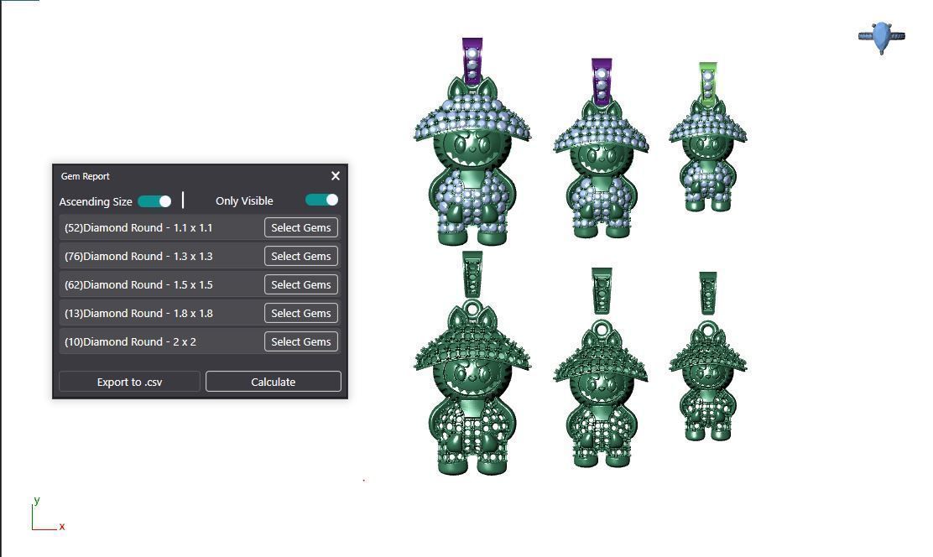Viewport: 933px width, 557px height.
Task: Click the "(52)Diamond Round - 1.1 x 1.1" text
Action: [x=138, y=228]
